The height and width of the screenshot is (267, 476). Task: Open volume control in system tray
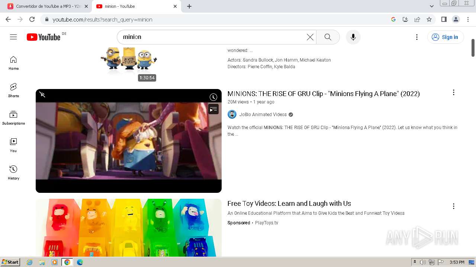pos(423,262)
